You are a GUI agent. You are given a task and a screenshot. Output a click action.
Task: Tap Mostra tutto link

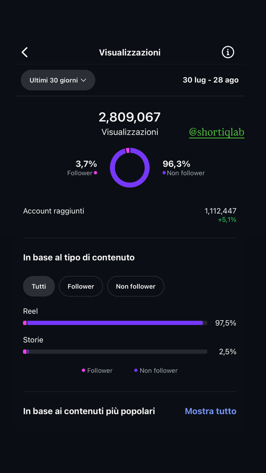click(x=210, y=411)
